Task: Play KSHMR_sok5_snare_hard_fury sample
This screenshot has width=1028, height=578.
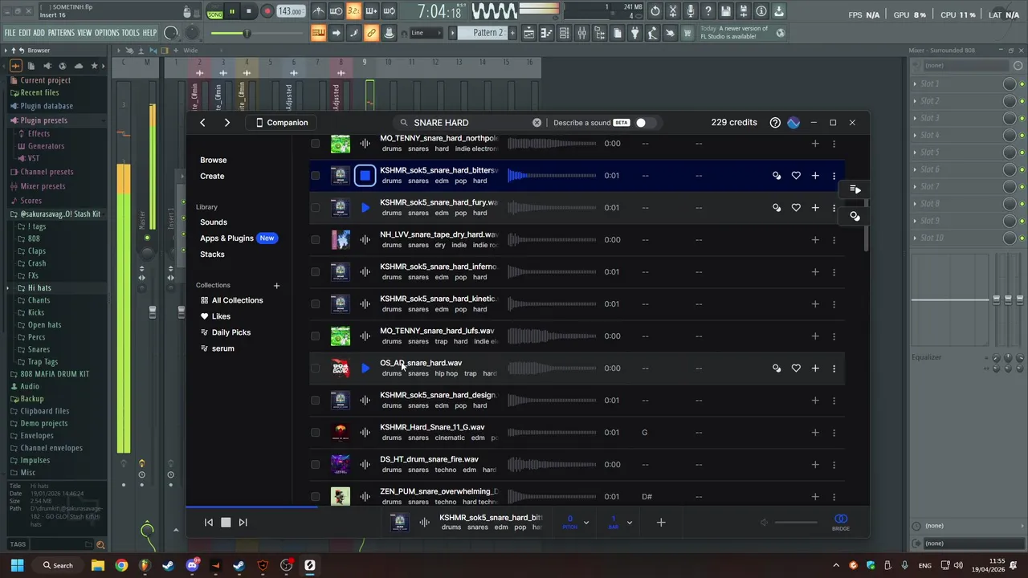Action: coord(365,207)
